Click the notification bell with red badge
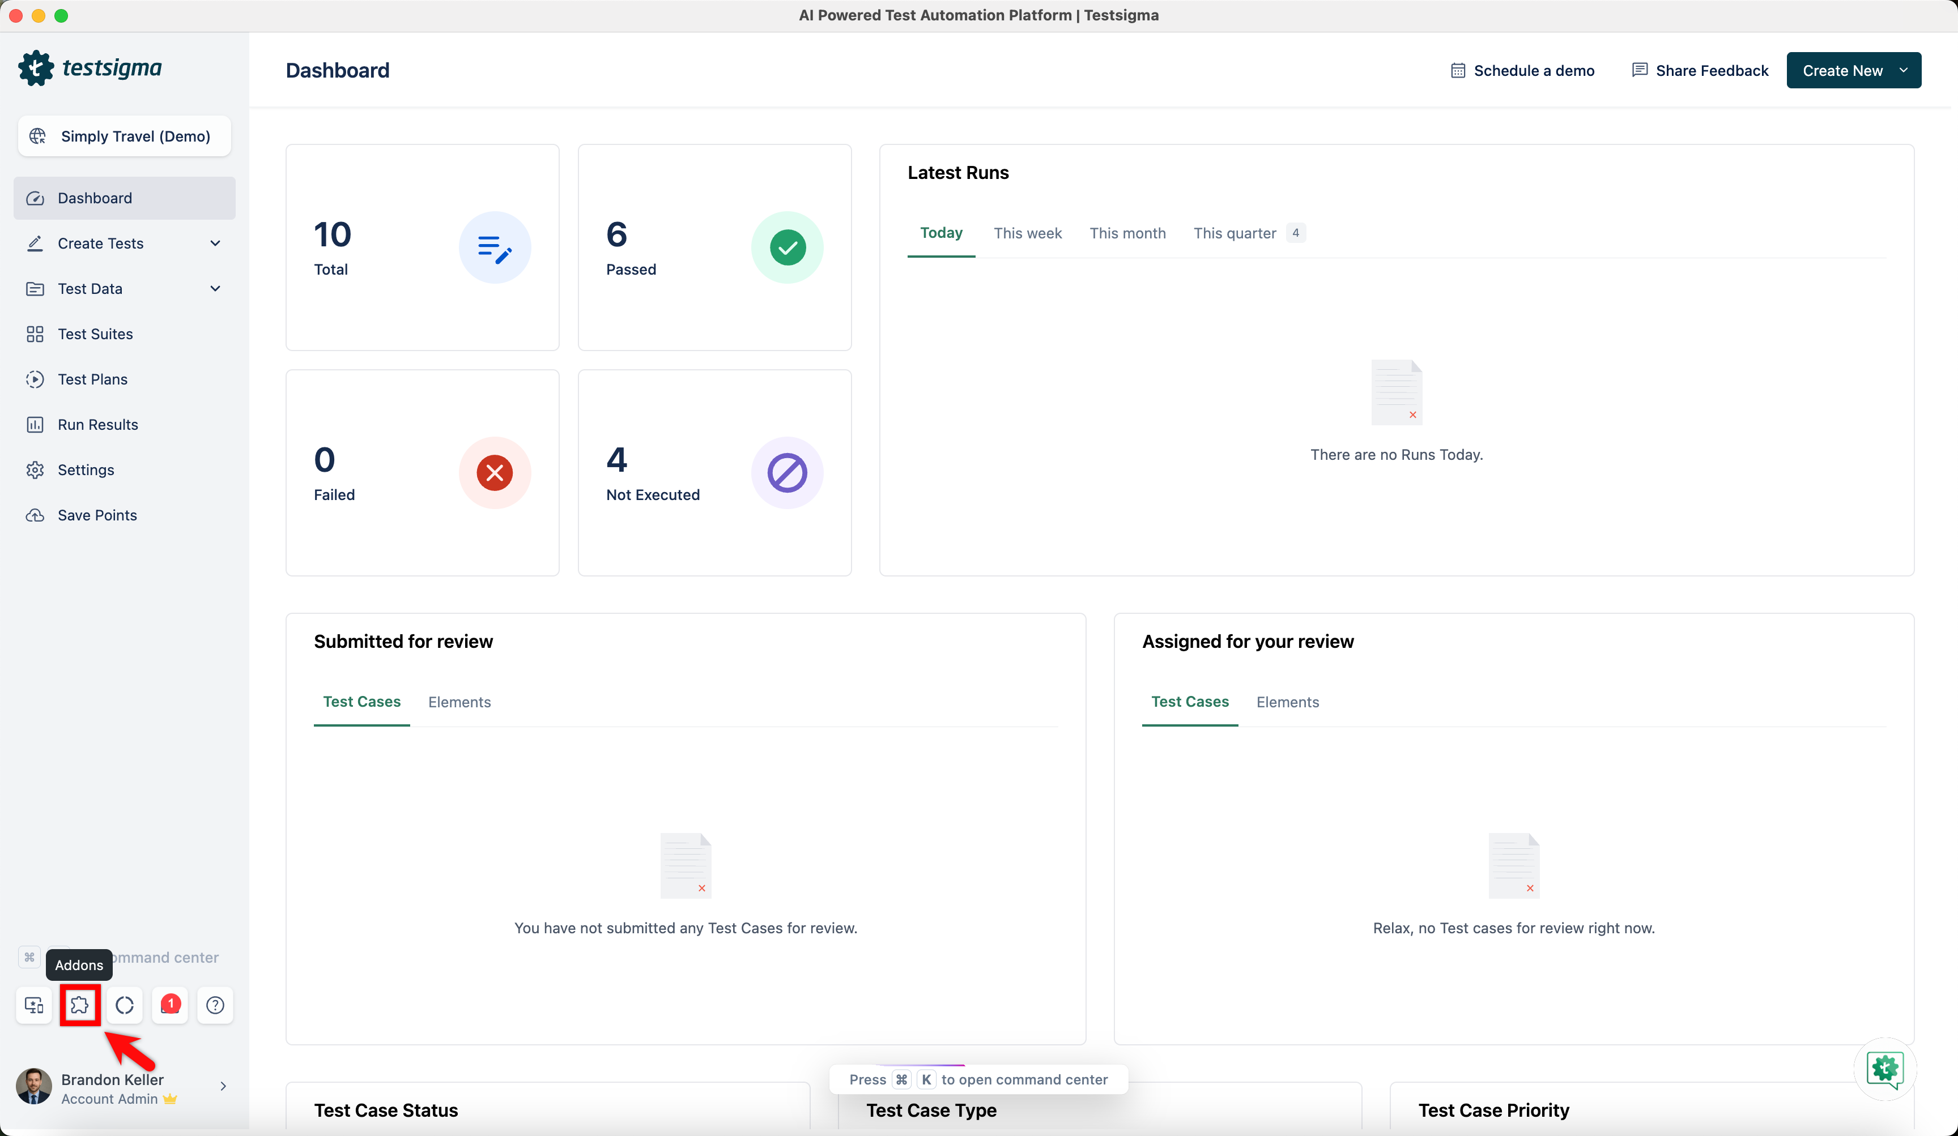This screenshot has width=1958, height=1136. (x=170, y=1005)
